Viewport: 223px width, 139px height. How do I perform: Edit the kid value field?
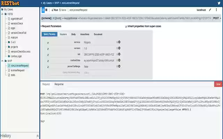pyautogui.click(x=99, y=55)
